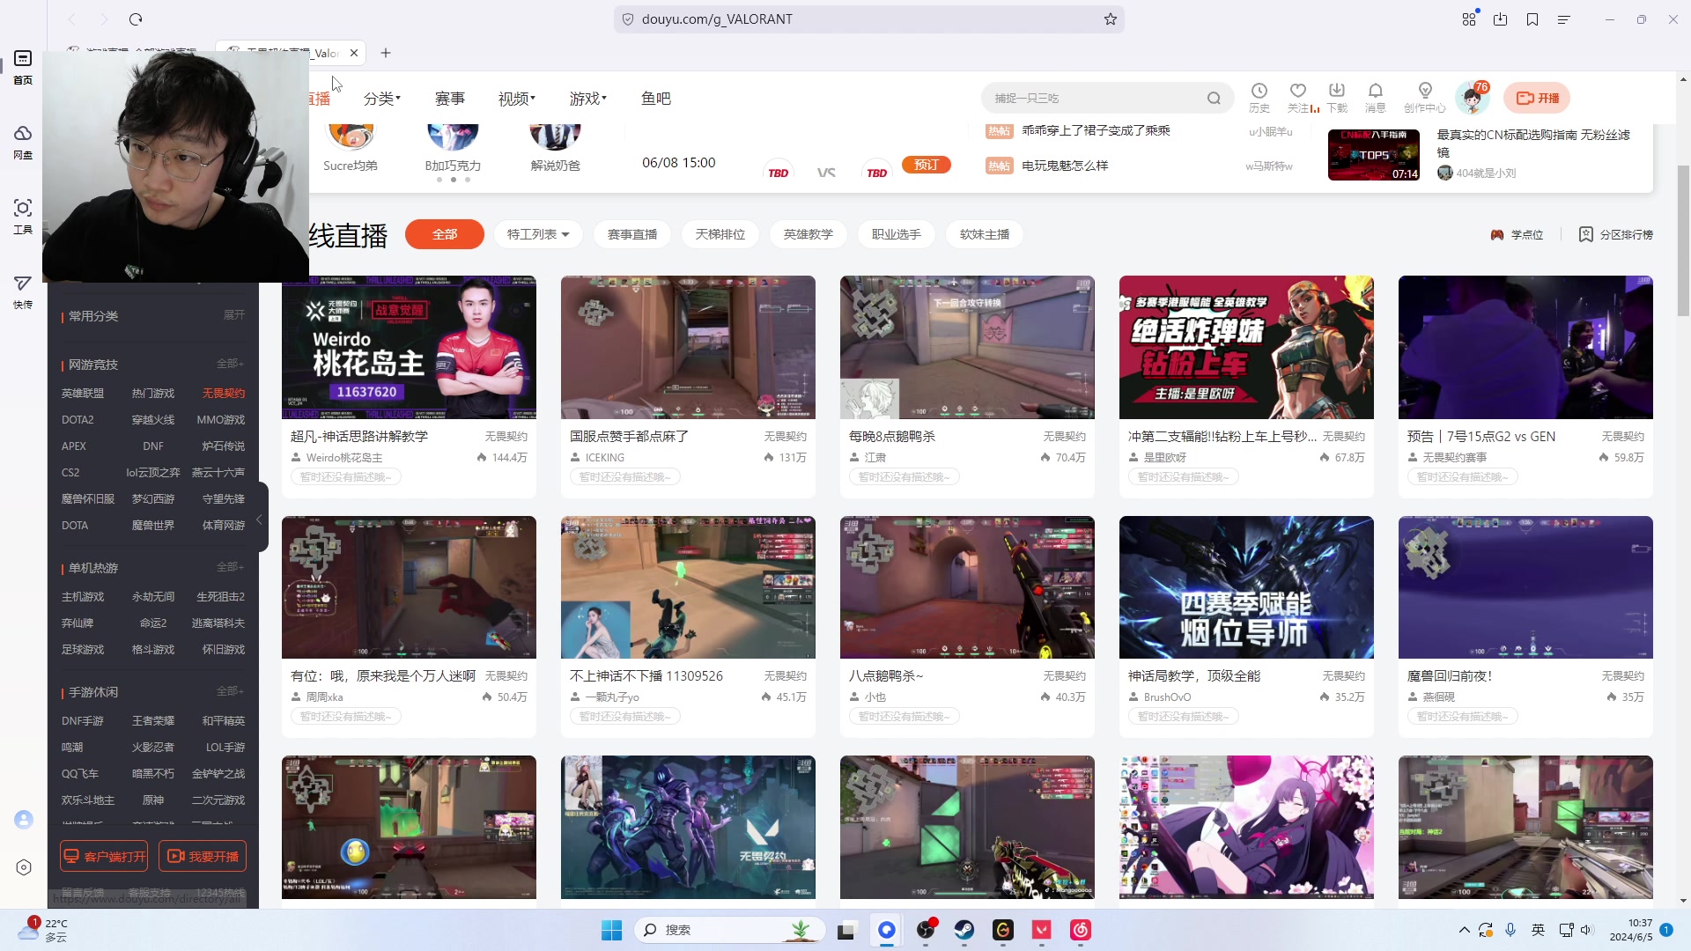Select the 英雄教学 filter tab
Image resolution: width=1691 pixels, height=951 pixels.
coord(809,234)
